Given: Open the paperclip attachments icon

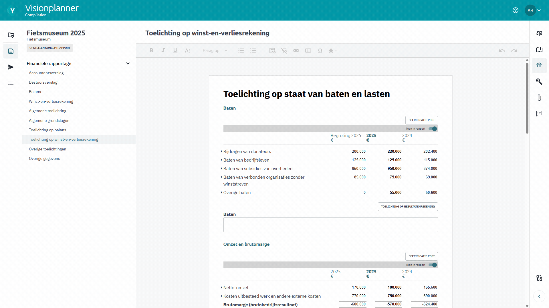Looking at the screenshot, I should [539, 98].
